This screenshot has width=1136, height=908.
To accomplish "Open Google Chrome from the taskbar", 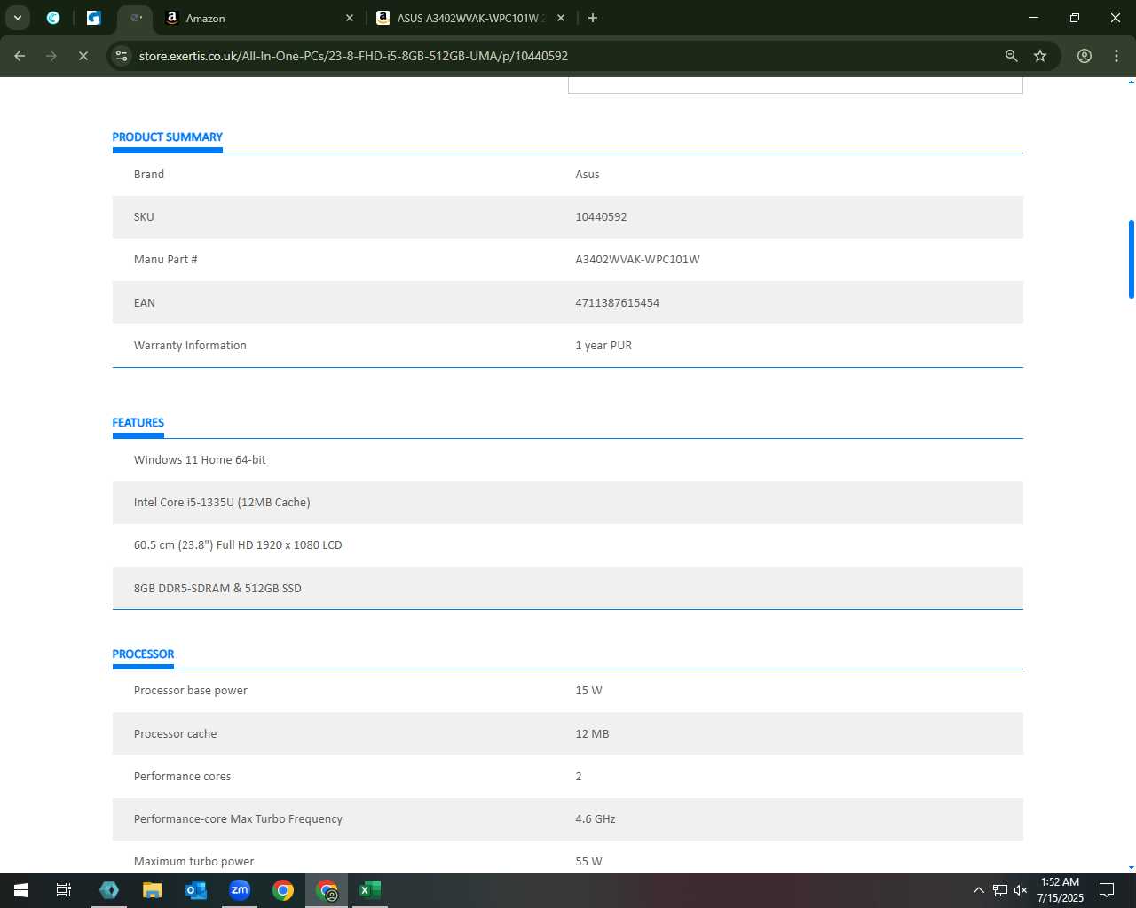I will coord(283,890).
